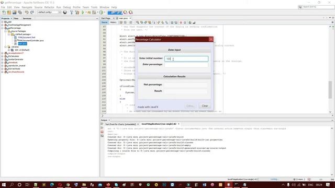The width and height of the screenshot is (335, 188).
Task: Open the Windows Start menu
Action: [x=4, y=184]
